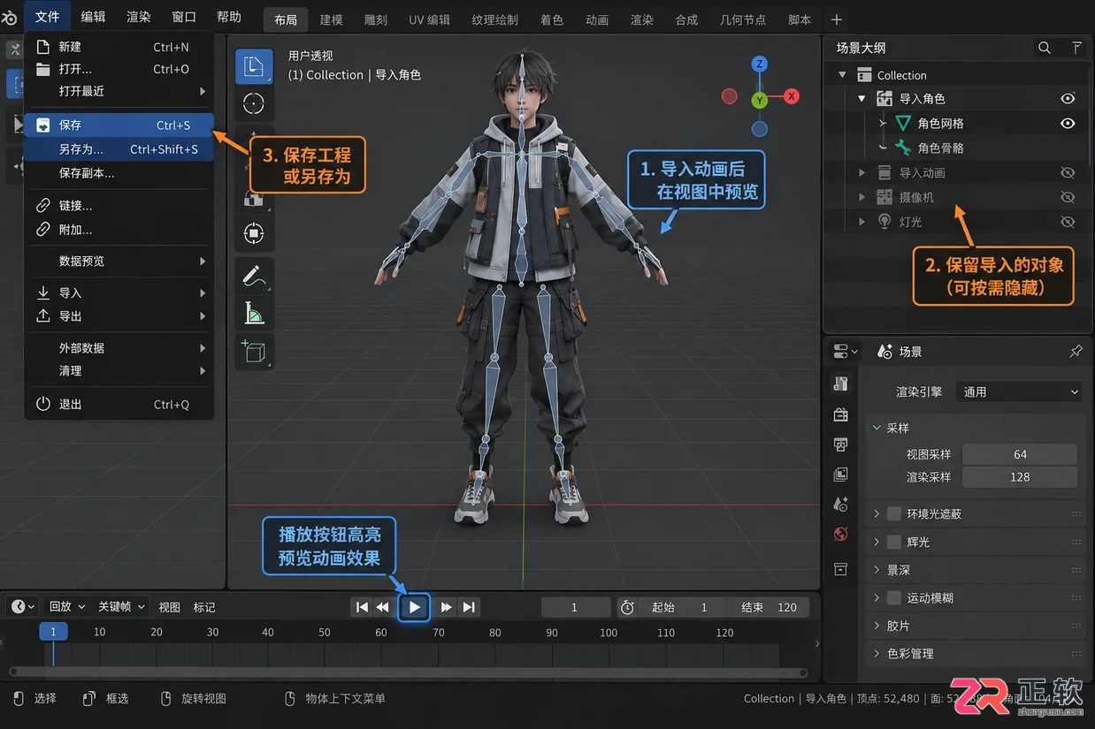Image resolution: width=1095 pixels, height=729 pixels.
Task: Open the outliner filter funnel icon
Action: tap(1076, 48)
